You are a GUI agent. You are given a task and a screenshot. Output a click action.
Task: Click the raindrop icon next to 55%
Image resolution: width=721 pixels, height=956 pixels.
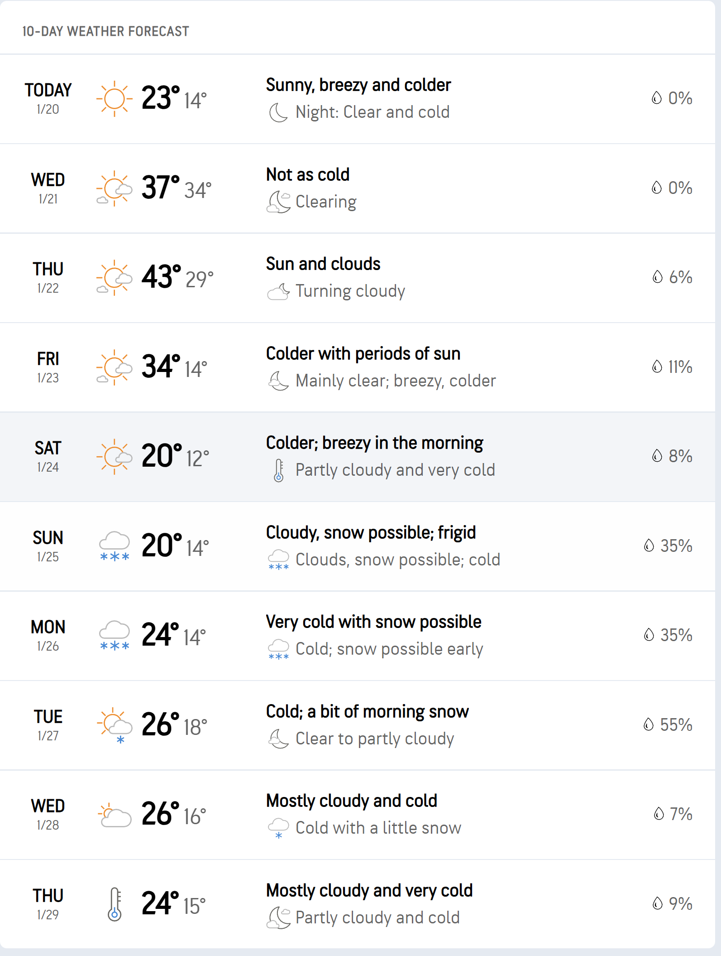coord(649,724)
